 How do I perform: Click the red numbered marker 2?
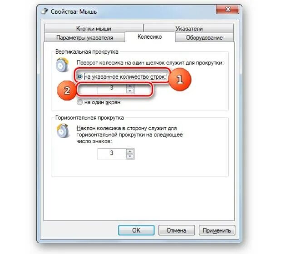pyautogui.click(x=67, y=90)
